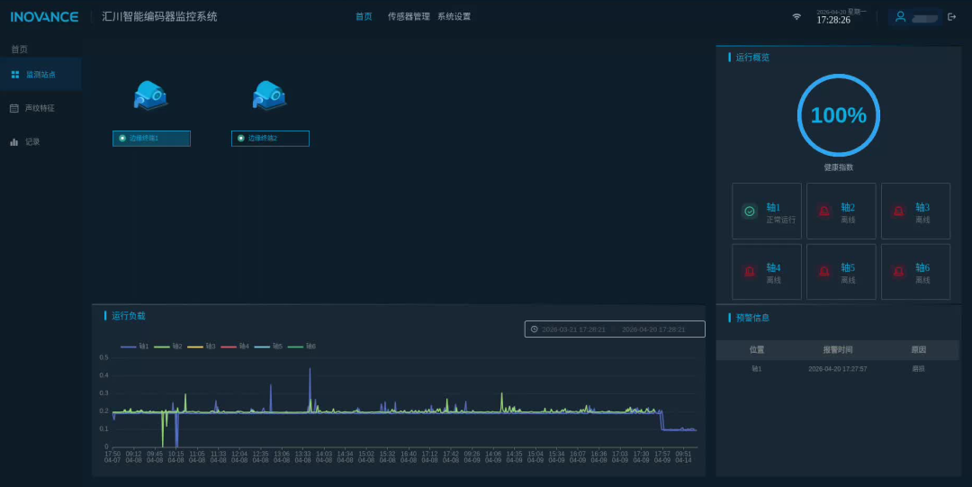
Task: Click the start date in range picker
Action: 573,329
